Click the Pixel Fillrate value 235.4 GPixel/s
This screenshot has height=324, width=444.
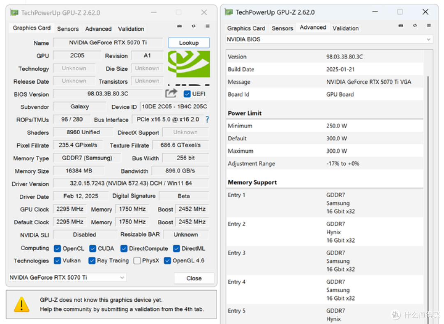[x=78, y=145]
